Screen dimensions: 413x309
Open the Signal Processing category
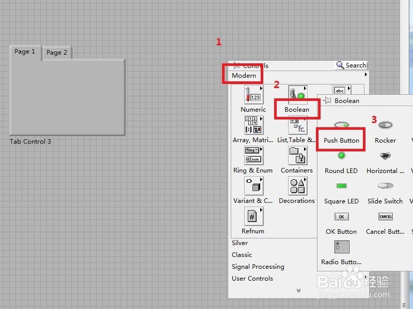click(258, 267)
